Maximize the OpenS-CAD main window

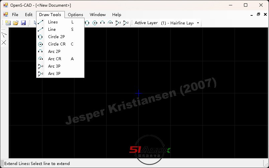[x=246, y=5]
